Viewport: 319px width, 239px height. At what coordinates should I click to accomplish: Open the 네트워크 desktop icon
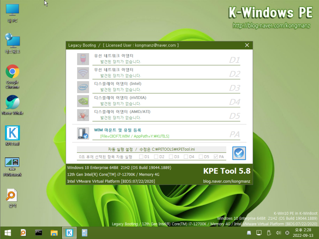pyautogui.click(x=12, y=43)
